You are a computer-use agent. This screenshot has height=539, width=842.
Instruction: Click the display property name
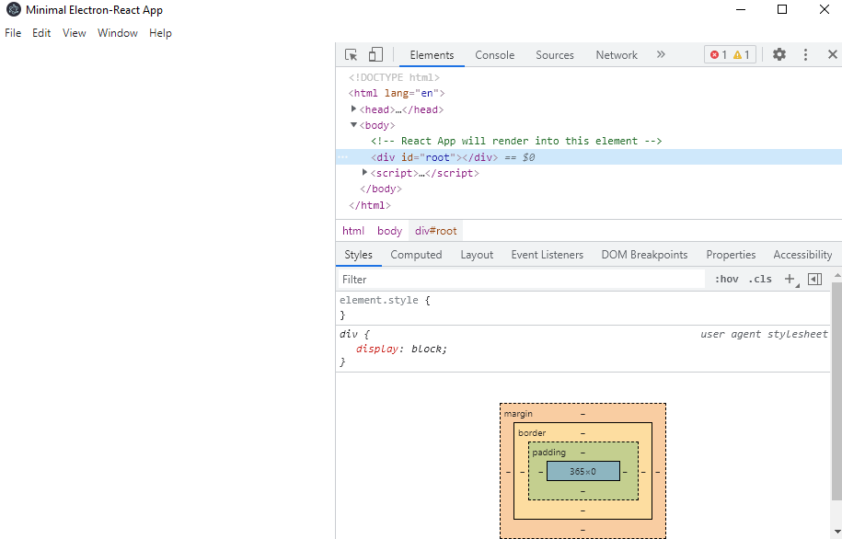[377, 349]
